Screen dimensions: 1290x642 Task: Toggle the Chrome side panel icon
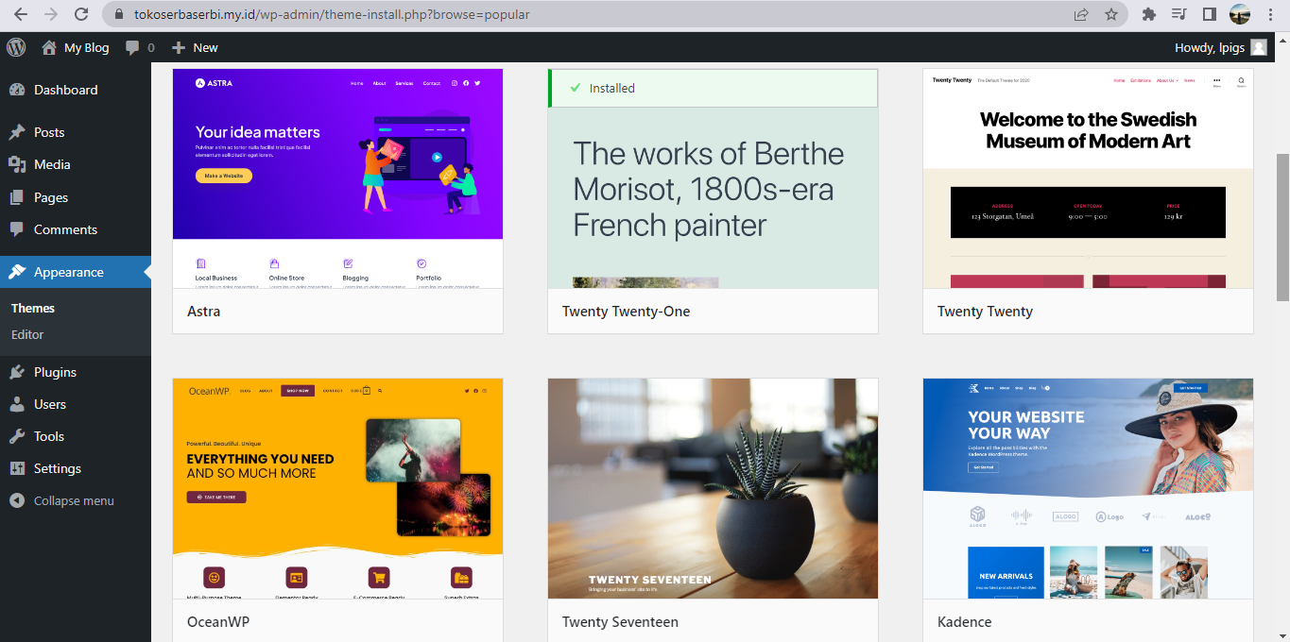(1209, 14)
